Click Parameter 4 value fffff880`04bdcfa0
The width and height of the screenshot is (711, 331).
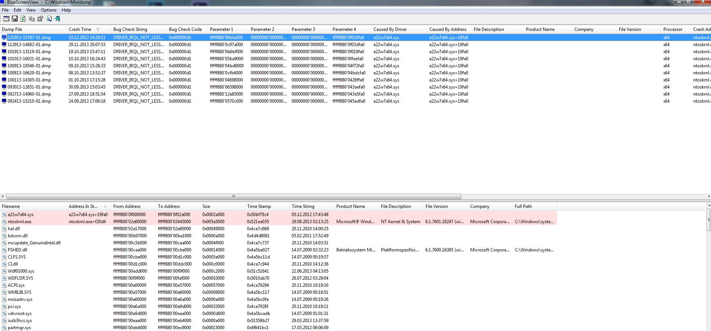(349, 73)
